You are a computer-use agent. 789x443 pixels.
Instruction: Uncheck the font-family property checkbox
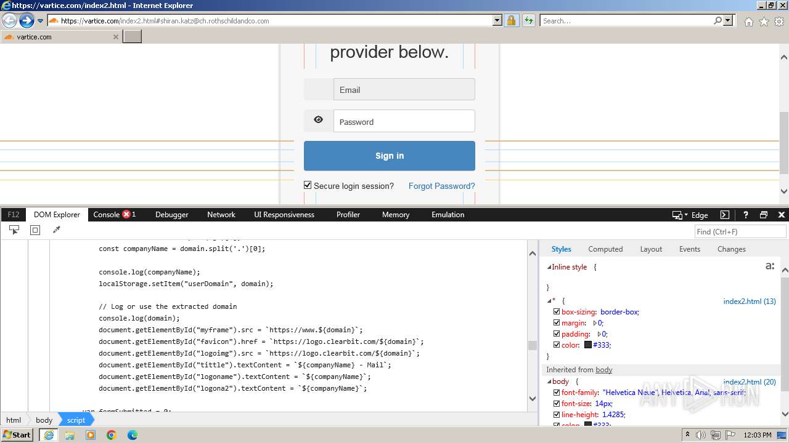[557, 393]
